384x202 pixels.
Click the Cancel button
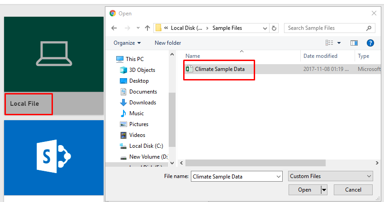353,190
